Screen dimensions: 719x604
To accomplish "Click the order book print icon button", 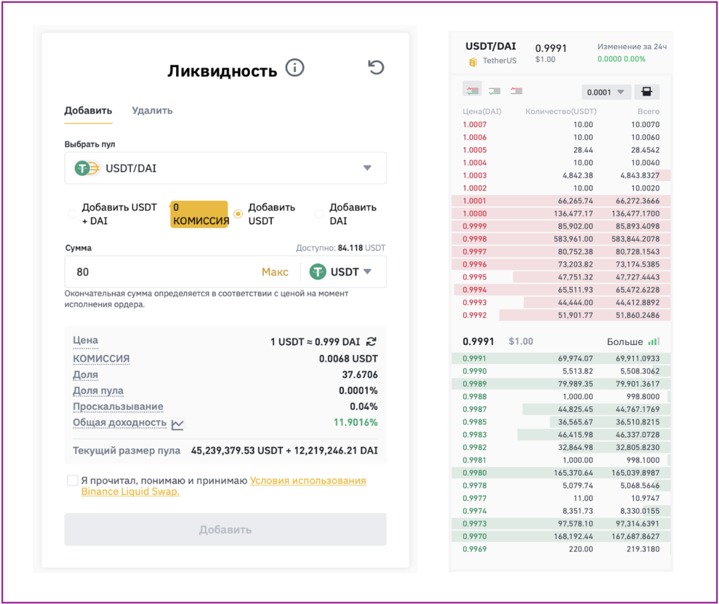I will click(647, 92).
